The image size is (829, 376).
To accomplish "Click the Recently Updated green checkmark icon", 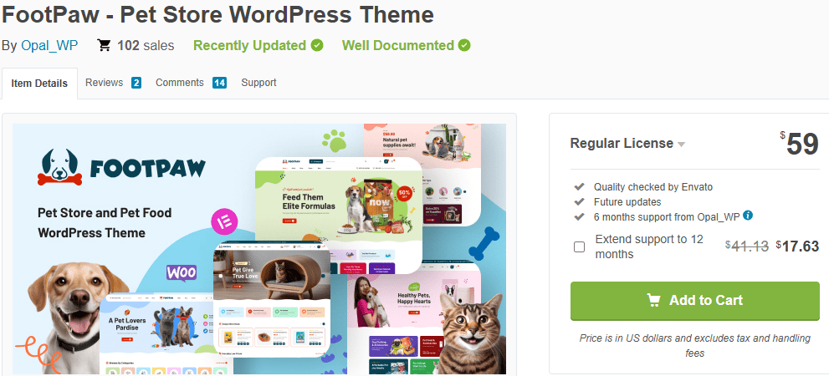I will tap(317, 45).
